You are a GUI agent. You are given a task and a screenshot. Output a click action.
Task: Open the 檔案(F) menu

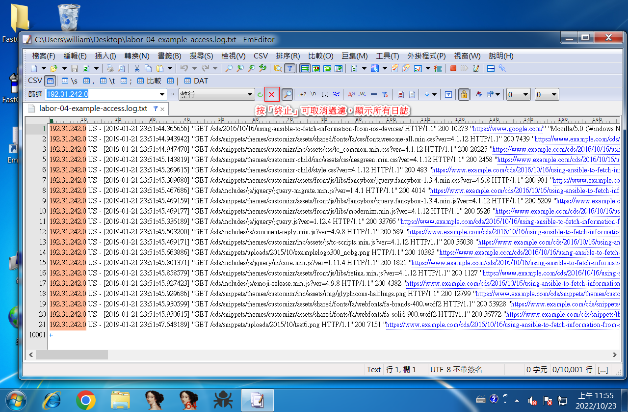(44, 56)
